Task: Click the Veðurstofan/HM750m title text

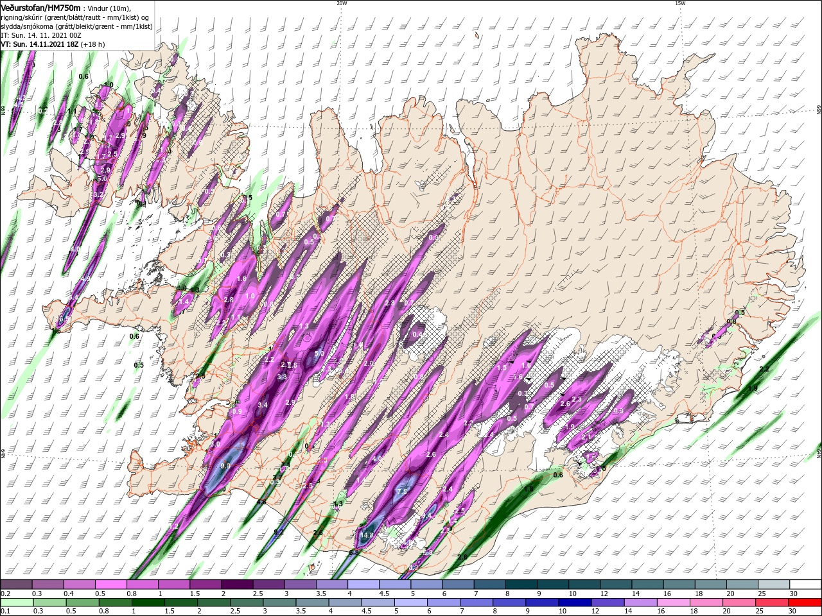Action: click(40, 8)
